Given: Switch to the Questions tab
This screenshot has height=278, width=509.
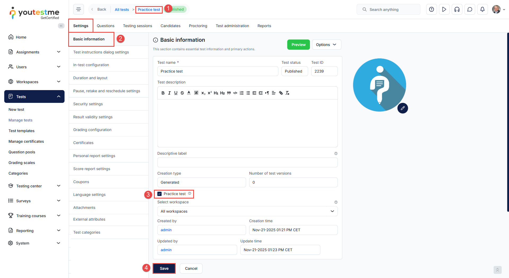Looking at the screenshot, I should tap(106, 26).
